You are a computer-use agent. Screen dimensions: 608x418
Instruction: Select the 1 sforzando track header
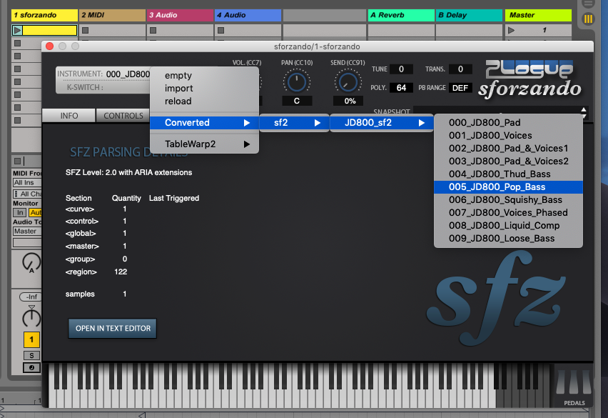(44, 15)
